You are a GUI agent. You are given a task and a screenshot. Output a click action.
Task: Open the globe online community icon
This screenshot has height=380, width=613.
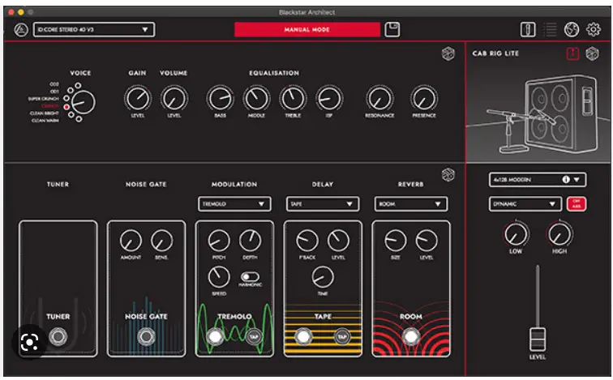point(571,30)
